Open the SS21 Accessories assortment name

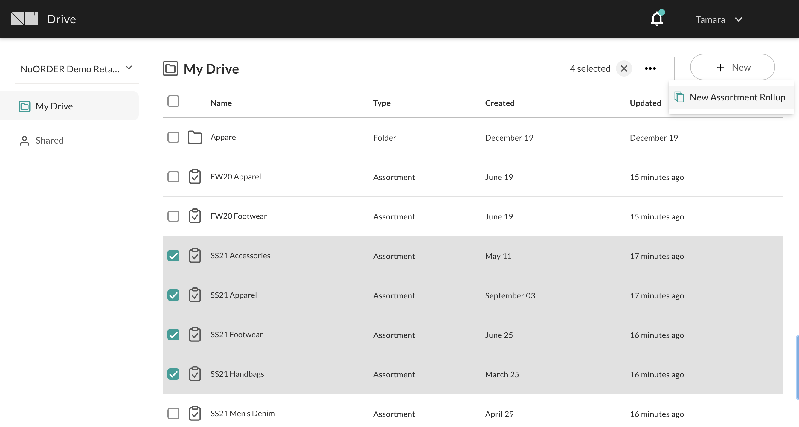(x=240, y=256)
